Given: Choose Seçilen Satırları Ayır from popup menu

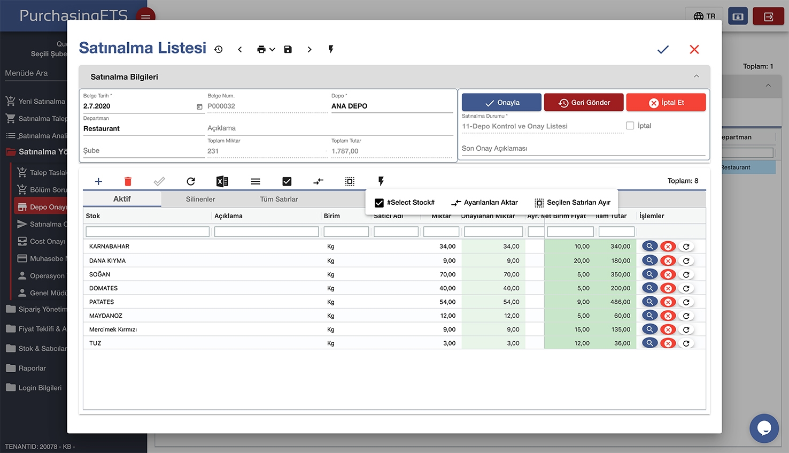Looking at the screenshot, I should pyautogui.click(x=573, y=203).
